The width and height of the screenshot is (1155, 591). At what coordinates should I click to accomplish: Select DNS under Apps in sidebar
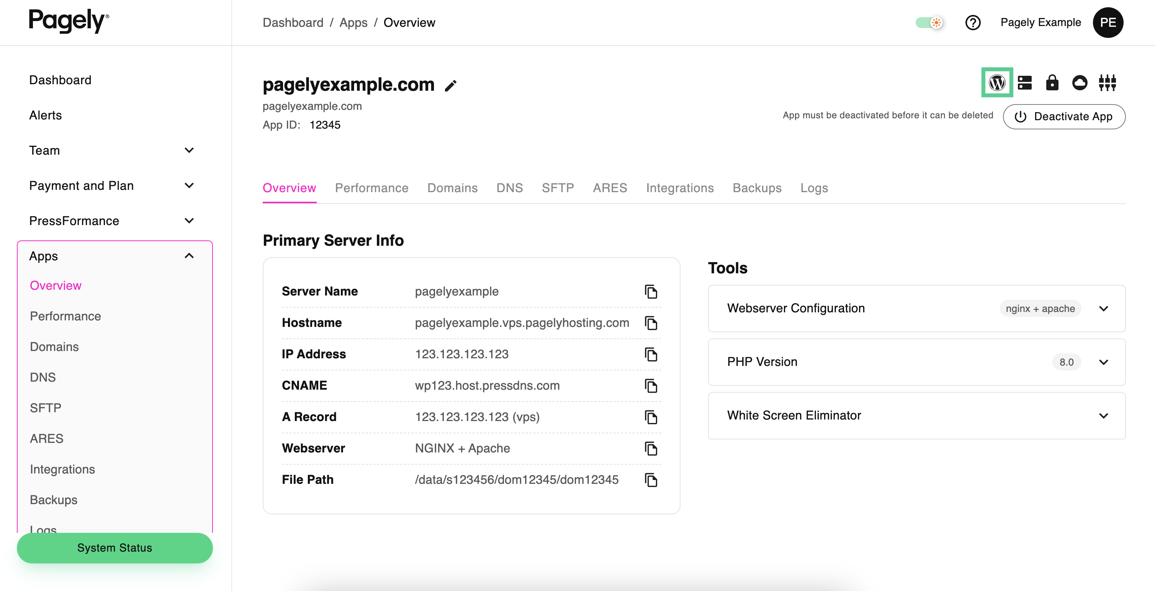click(x=43, y=377)
